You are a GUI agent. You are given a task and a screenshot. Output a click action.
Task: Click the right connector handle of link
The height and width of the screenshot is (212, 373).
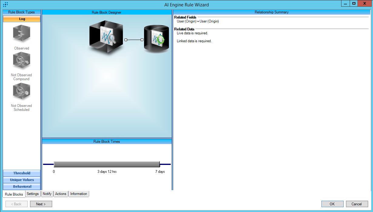pos(142,40)
